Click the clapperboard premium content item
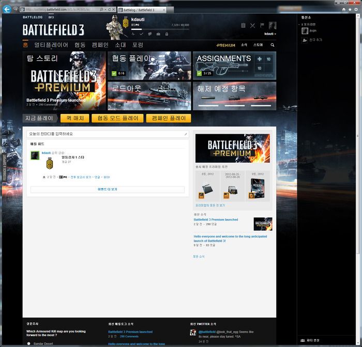This screenshot has height=347, width=362. (207, 186)
